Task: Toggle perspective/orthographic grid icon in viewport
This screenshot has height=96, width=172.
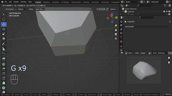Action: tap(116, 38)
